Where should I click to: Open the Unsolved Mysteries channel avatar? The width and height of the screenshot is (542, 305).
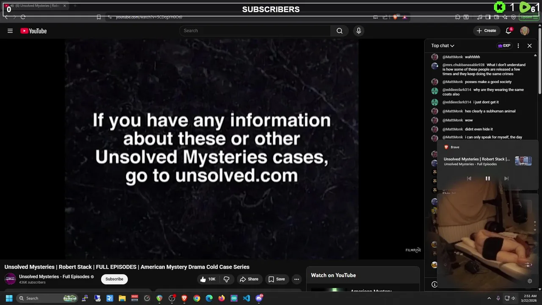click(x=10, y=279)
